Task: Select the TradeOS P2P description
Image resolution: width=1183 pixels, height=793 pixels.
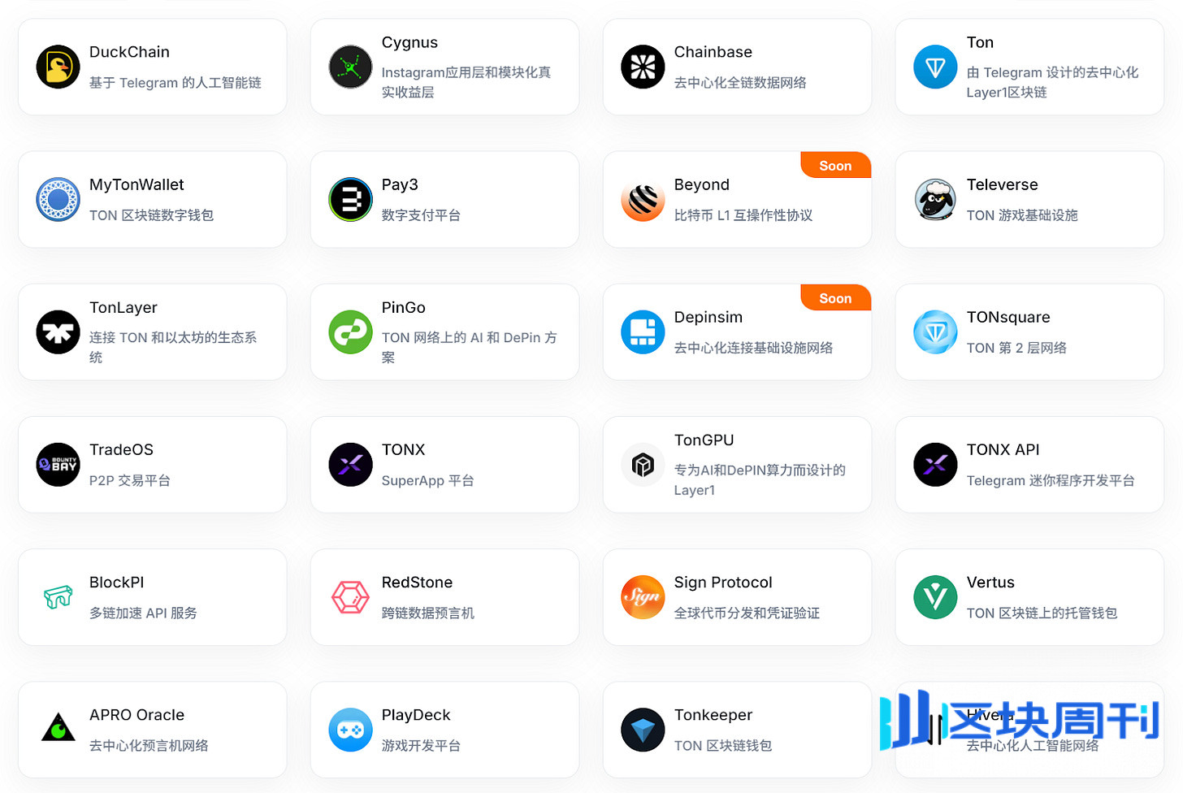Action: (x=129, y=480)
